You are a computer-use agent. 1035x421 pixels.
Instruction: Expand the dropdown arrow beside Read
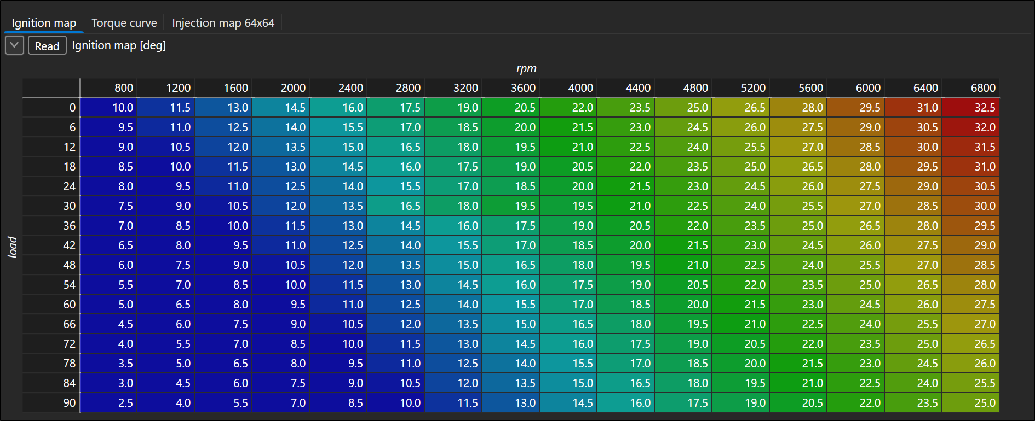click(x=14, y=45)
